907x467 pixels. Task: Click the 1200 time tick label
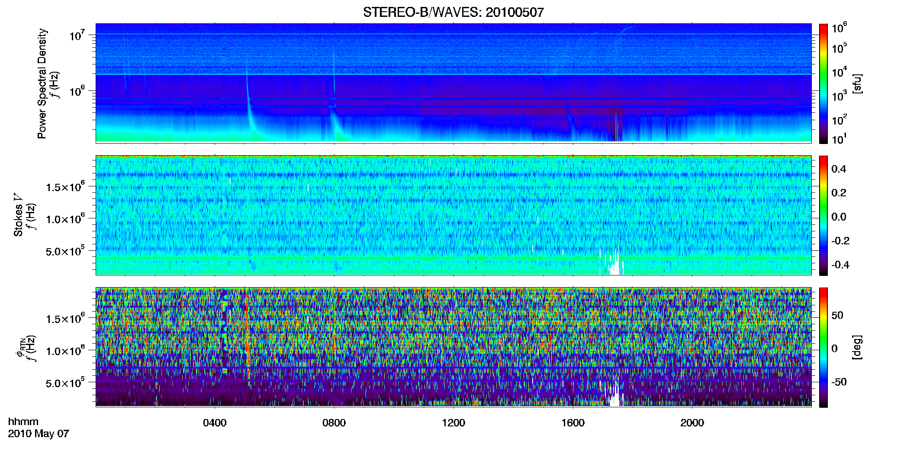click(453, 422)
